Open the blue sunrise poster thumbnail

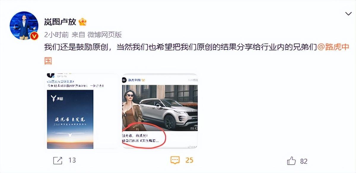pos(70,119)
